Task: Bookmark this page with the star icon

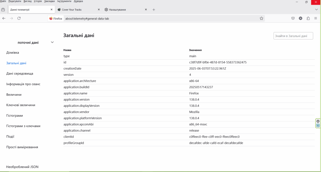Action: coord(261,18)
